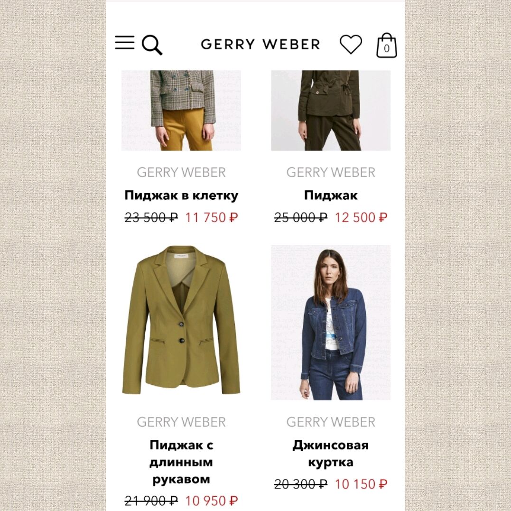Open search with magnifier icon
Image resolution: width=511 pixels, height=511 pixels.
click(152, 45)
